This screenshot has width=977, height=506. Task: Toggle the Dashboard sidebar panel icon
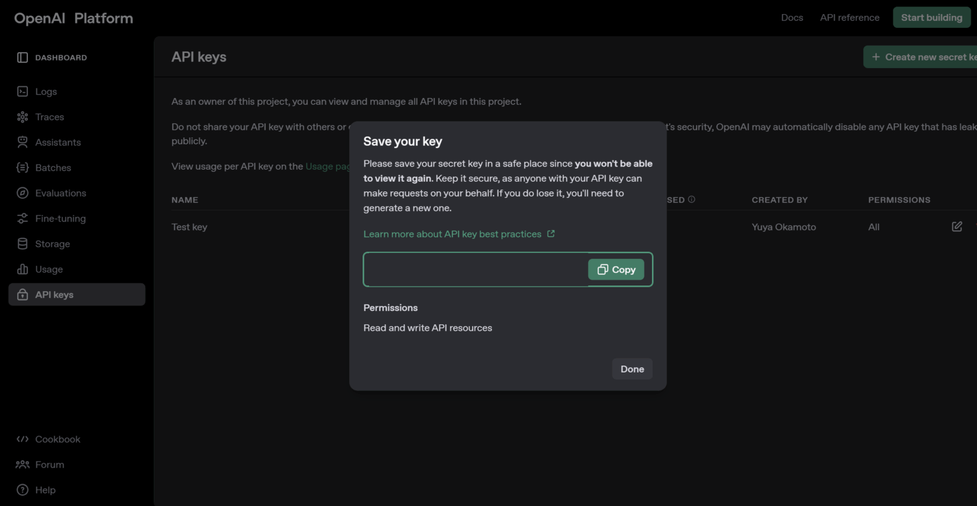[x=22, y=58]
